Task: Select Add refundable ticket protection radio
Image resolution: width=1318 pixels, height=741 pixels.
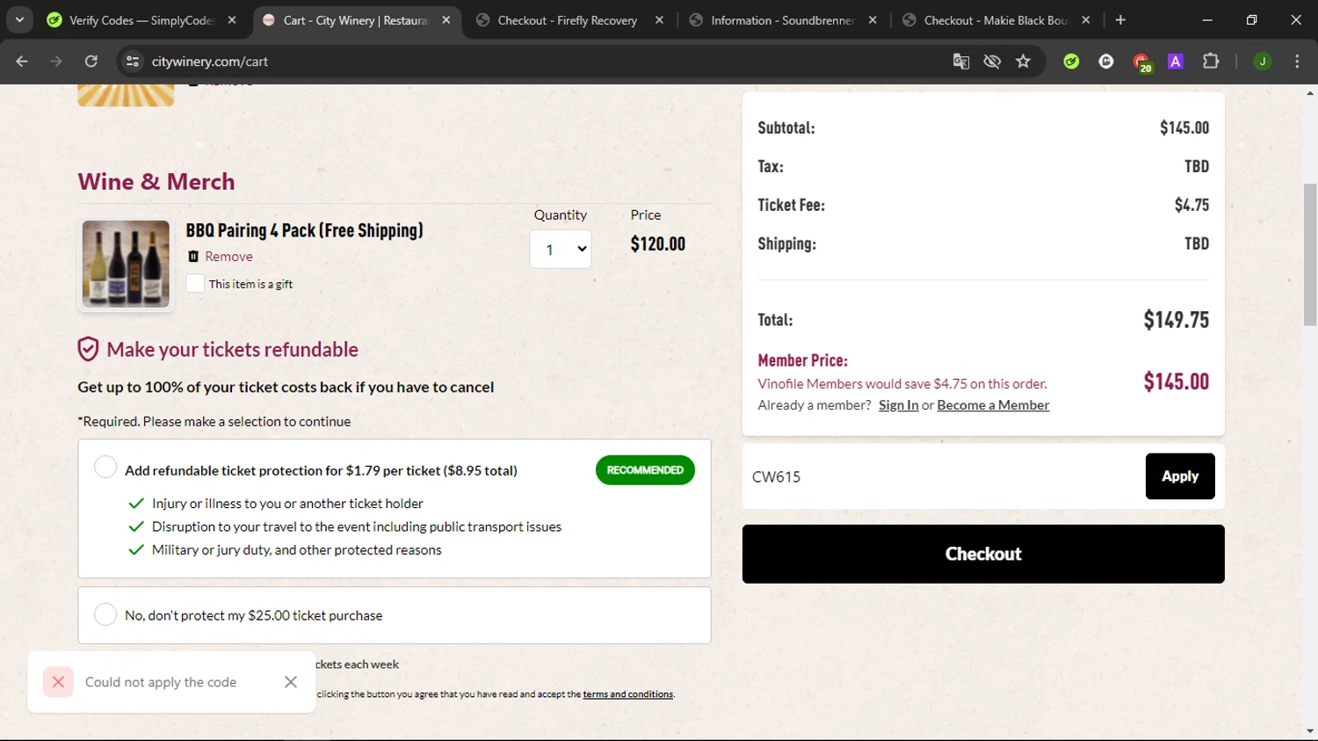Action: 105,468
